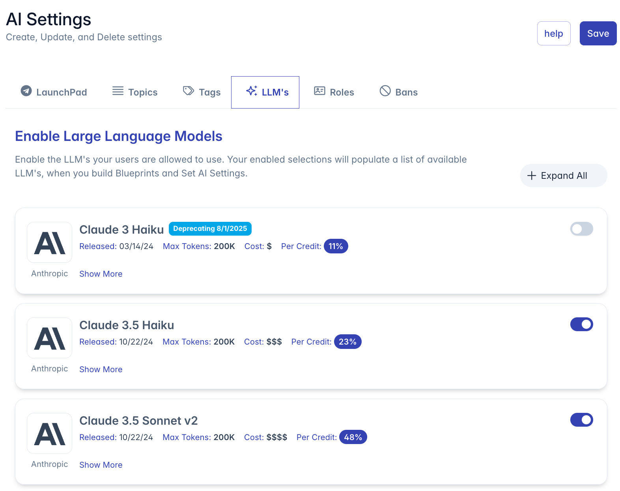Open the help button
The image size is (620, 491).
[554, 34]
